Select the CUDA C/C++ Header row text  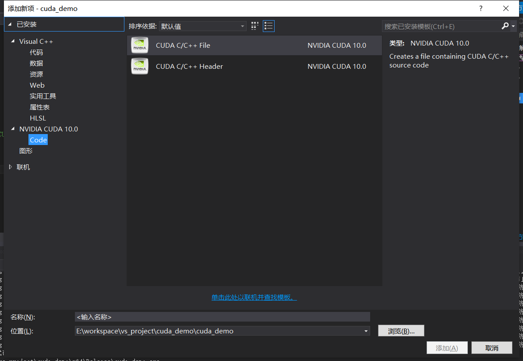point(189,67)
